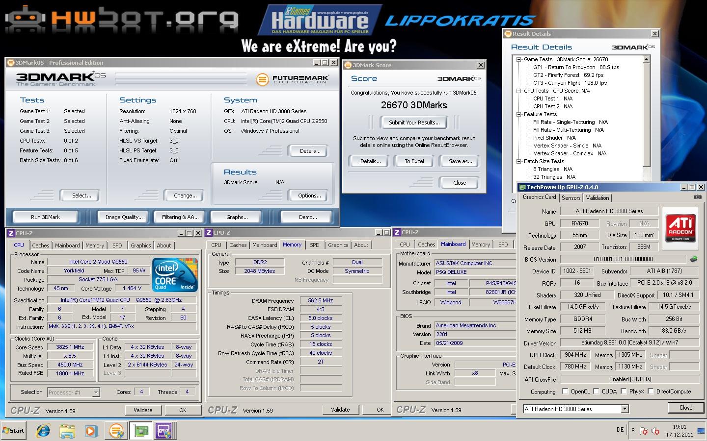Click the Memory CPU-Z window title icon
707x441 pixels.
pos(209,233)
